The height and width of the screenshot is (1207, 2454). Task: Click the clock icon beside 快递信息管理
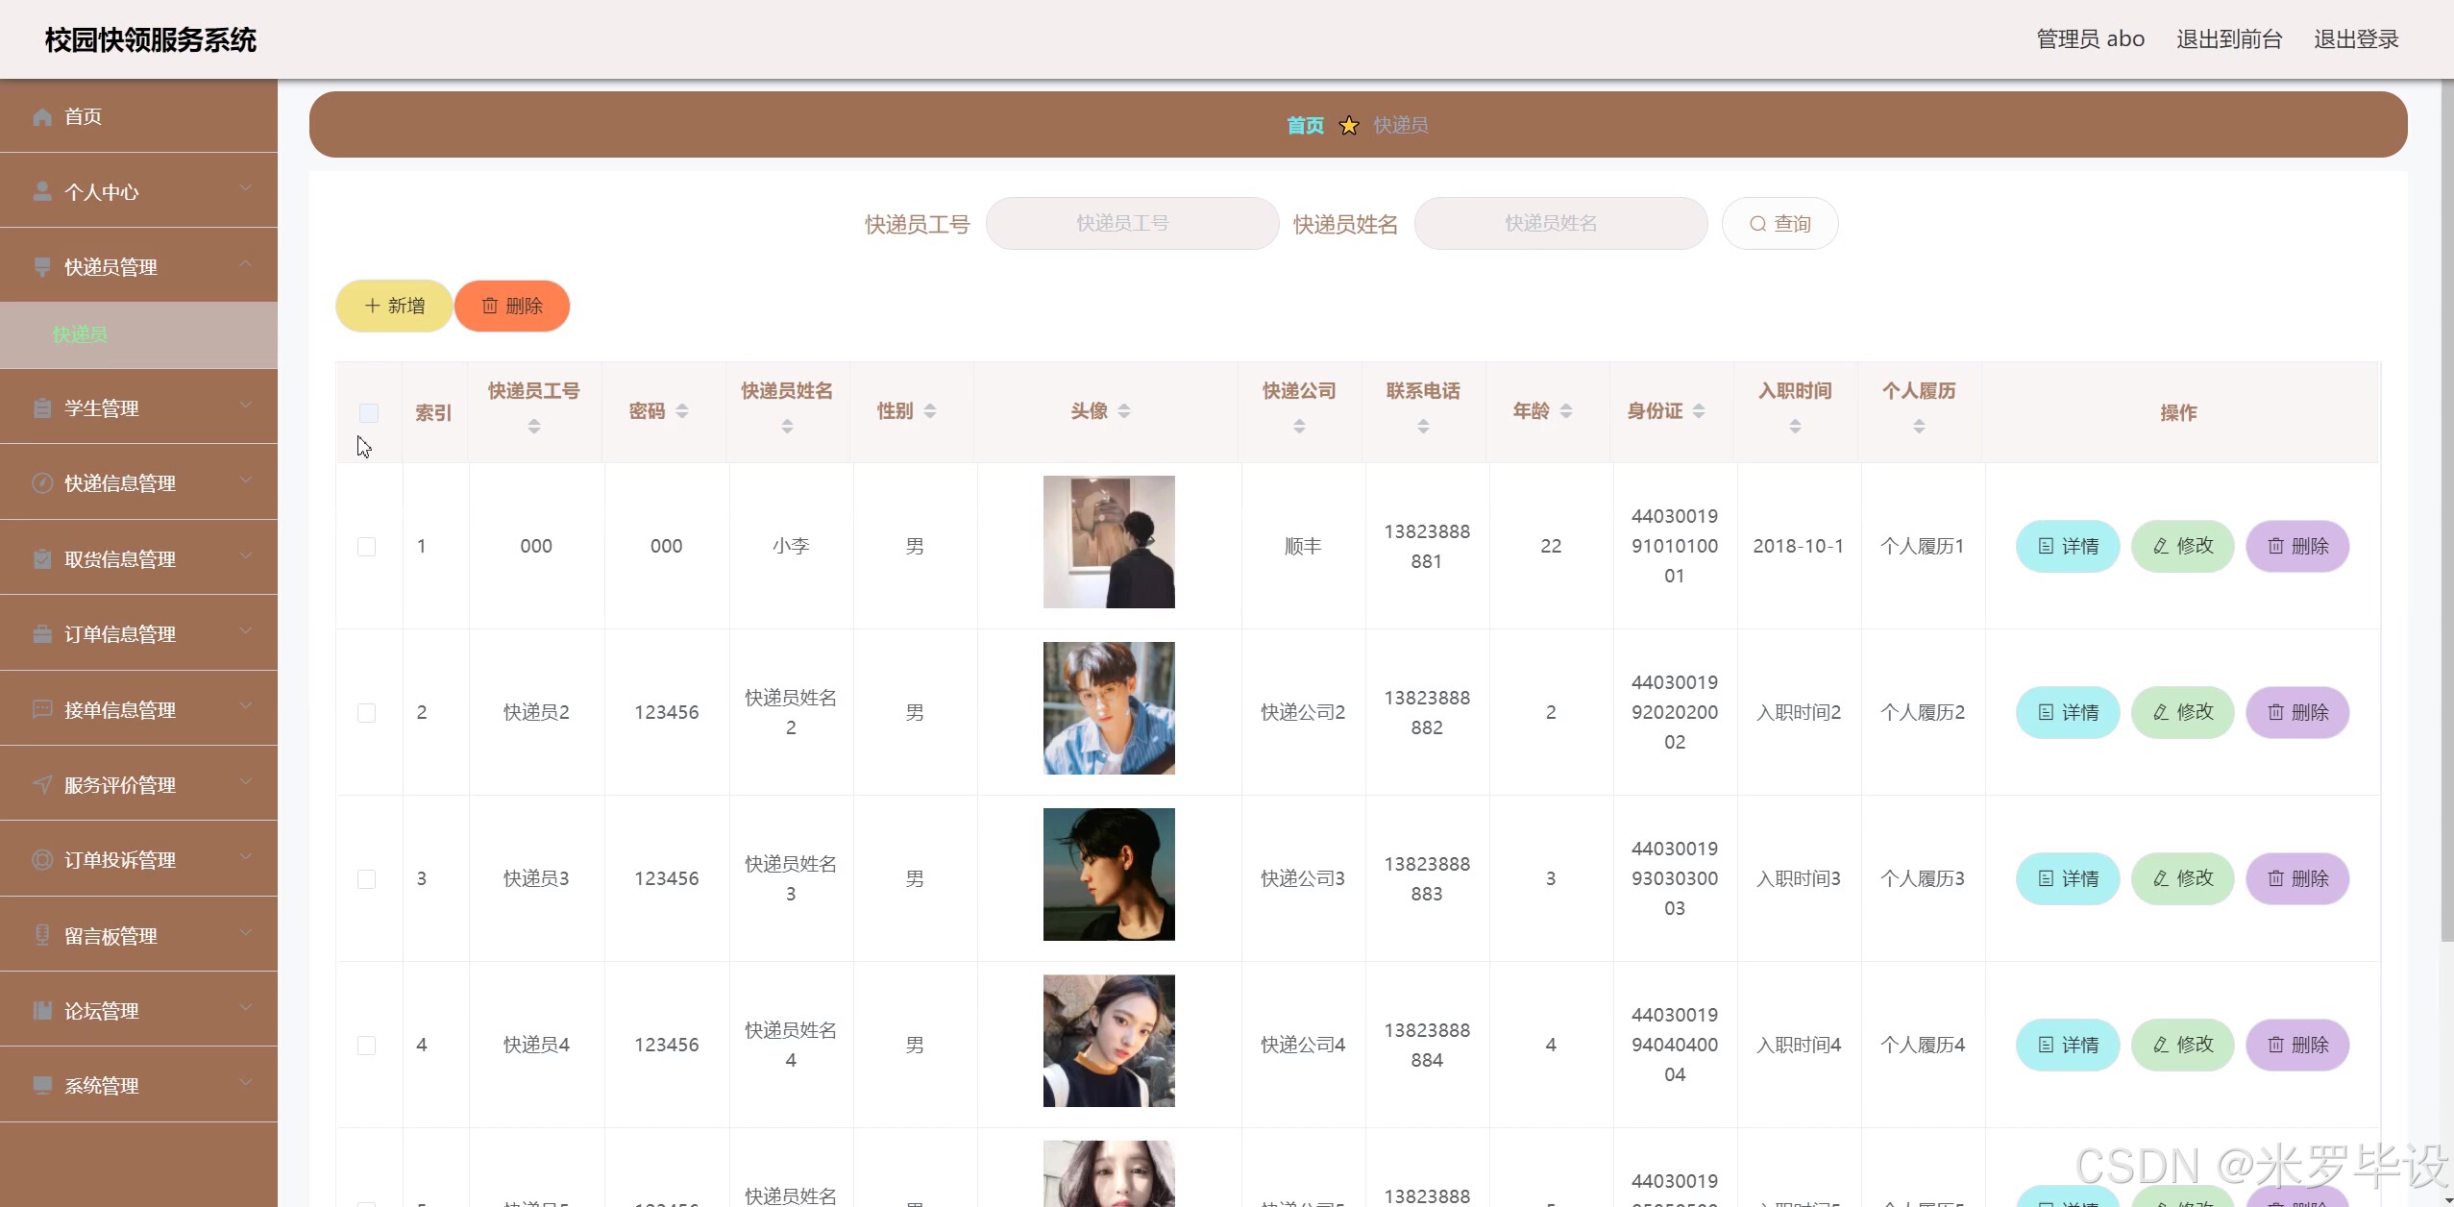click(x=42, y=483)
